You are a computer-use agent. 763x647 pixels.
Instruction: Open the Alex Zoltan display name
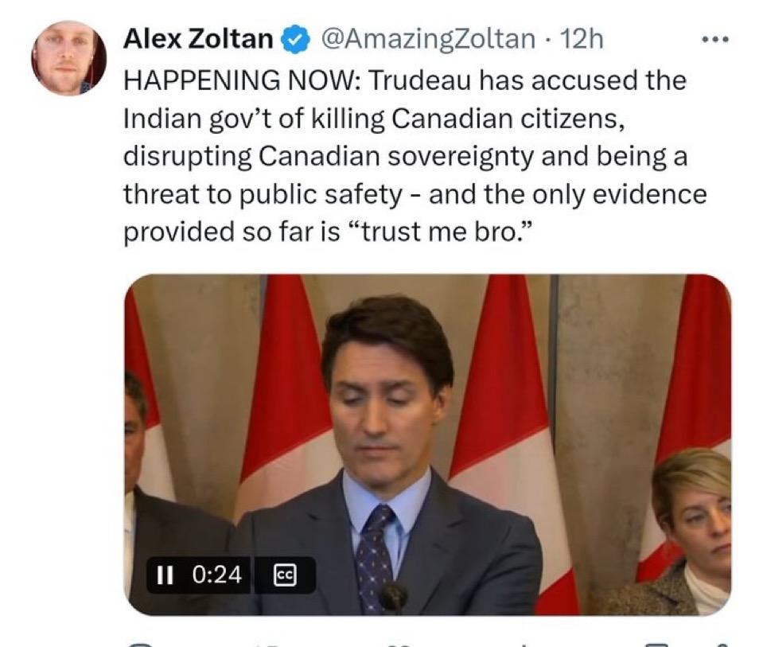tap(198, 39)
